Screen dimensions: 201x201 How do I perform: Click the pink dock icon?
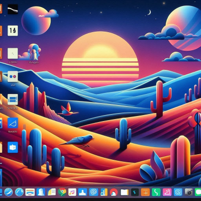point(167,192)
